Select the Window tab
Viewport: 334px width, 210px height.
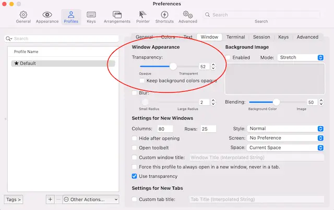tap(209, 37)
